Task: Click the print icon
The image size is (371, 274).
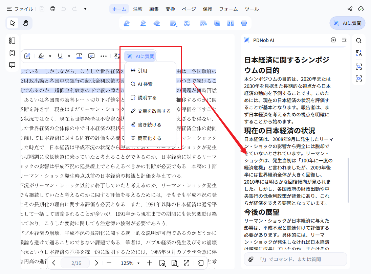Action: [53, 9]
